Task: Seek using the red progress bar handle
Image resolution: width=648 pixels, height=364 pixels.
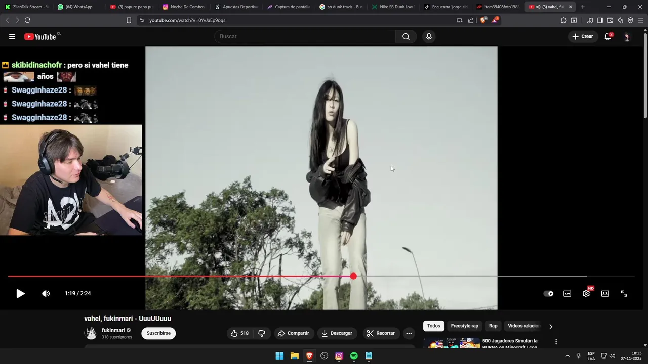Action: pos(353,276)
